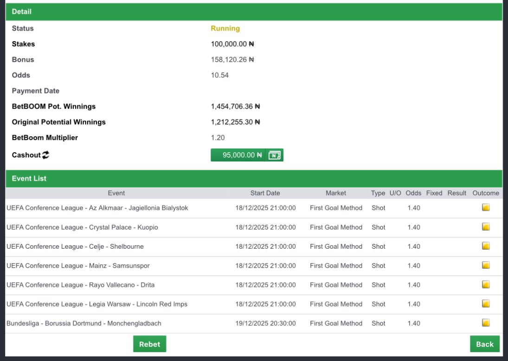Click the Outcome icon for Az Alkmaar - Jagiellonia Bialystok

[x=485, y=207]
